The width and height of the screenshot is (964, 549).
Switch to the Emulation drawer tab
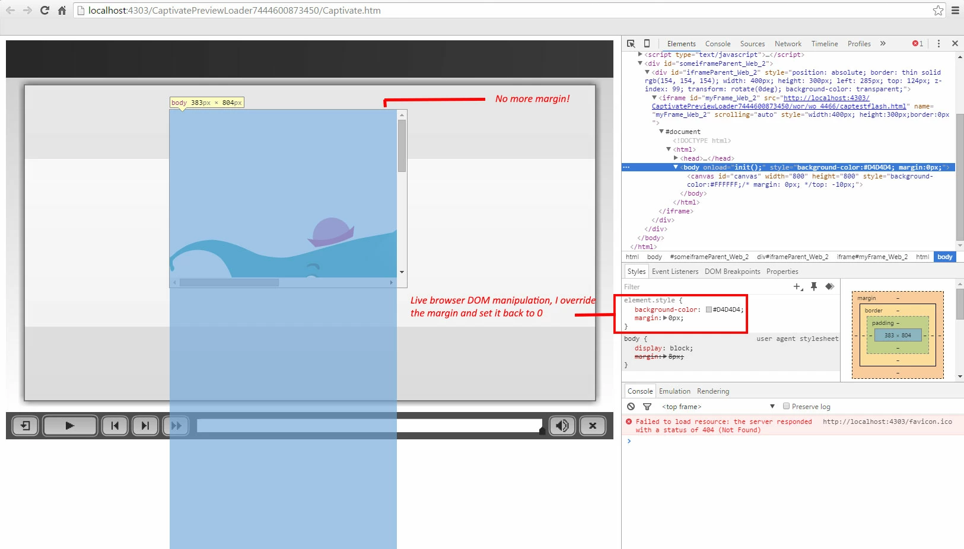pos(675,391)
